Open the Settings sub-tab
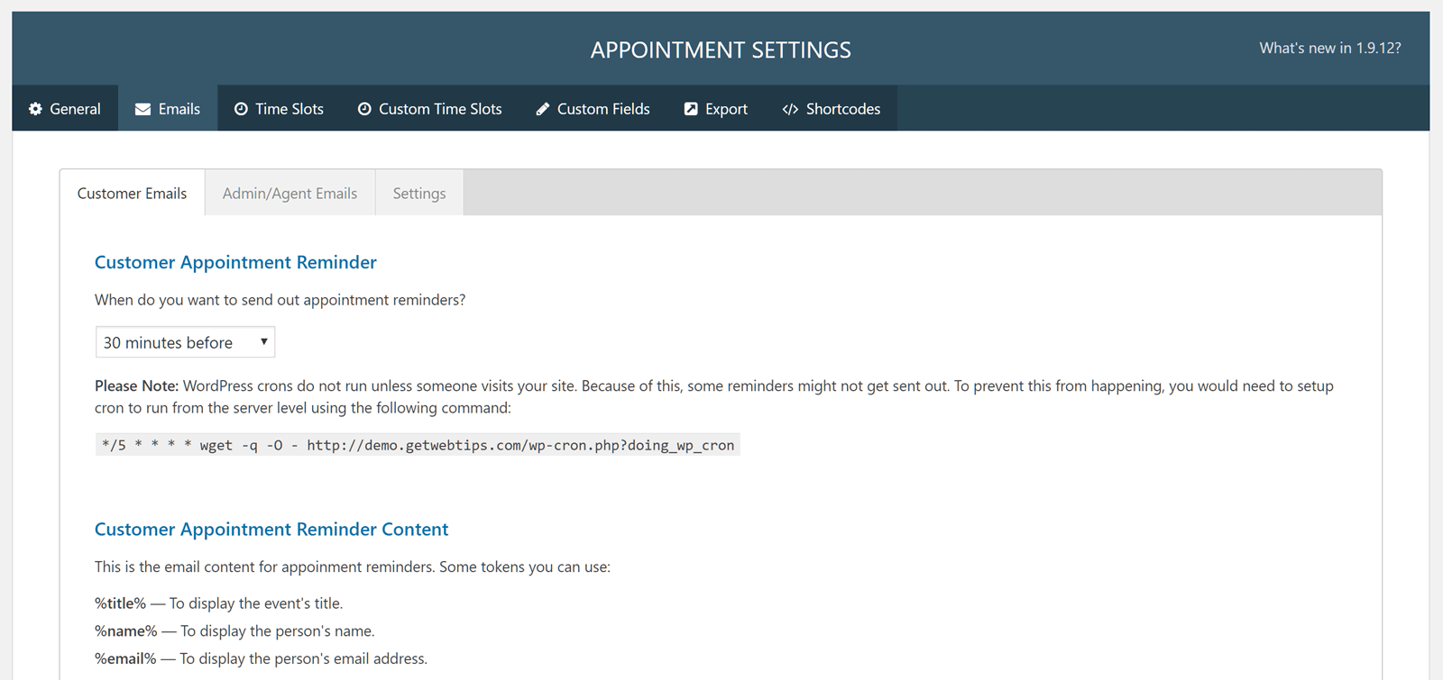The height and width of the screenshot is (680, 1443). coord(419,194)
